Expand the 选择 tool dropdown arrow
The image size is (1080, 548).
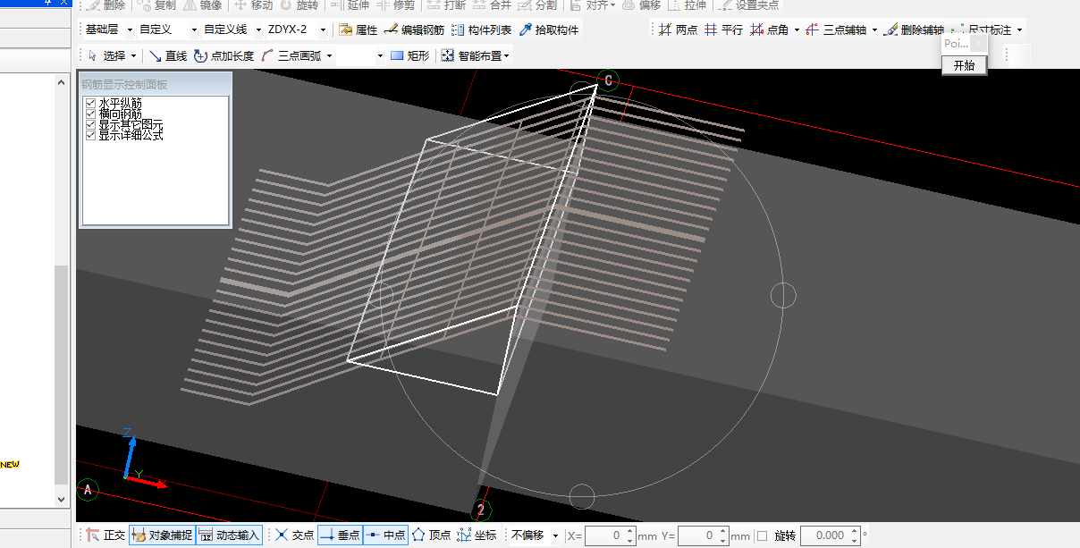[x=133, y=55]
